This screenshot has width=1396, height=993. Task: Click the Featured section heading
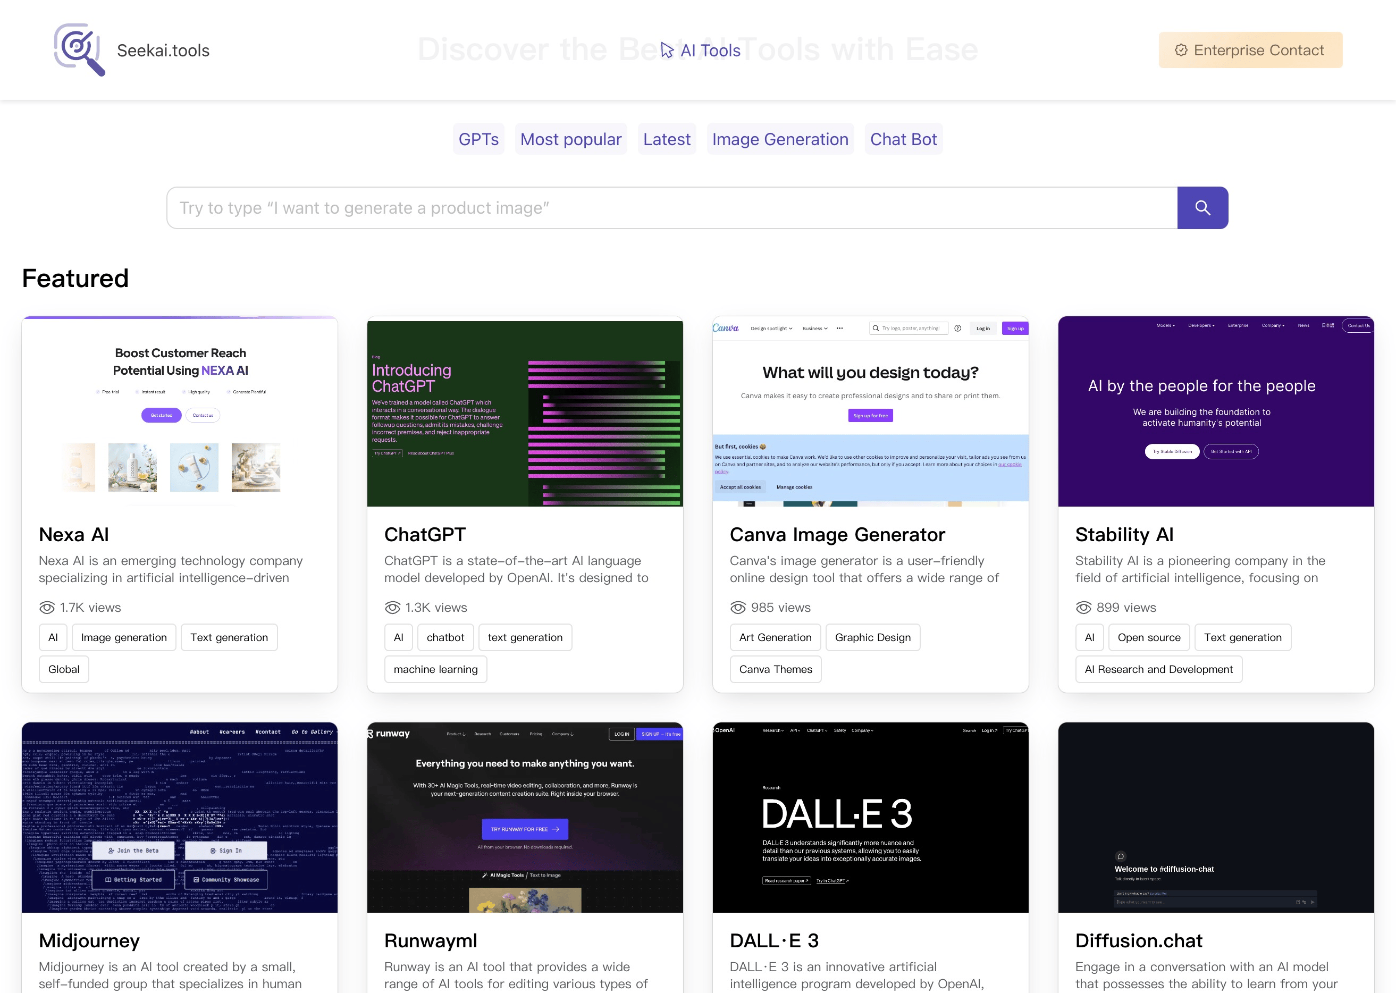(x=75, y=278)
